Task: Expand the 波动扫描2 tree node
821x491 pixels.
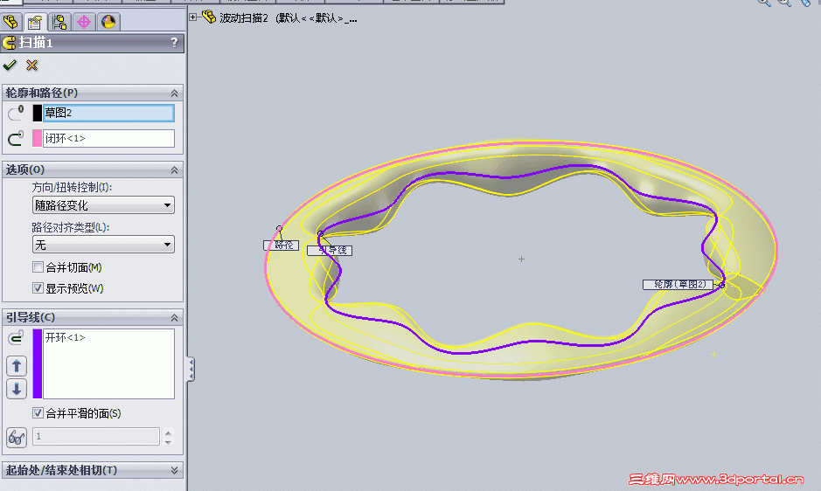Action: [193, 17]
